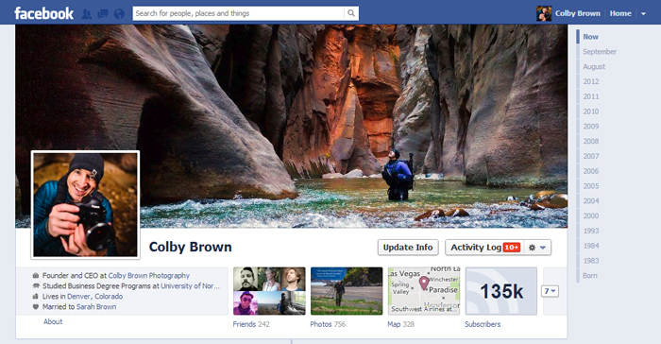Jump to 2007 on timeline
Viewport: 661px width, 344px height.
[x=590, y=156]
